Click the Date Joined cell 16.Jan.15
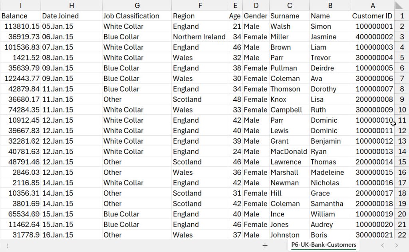The image size is (409, 252). click(58, 235)
